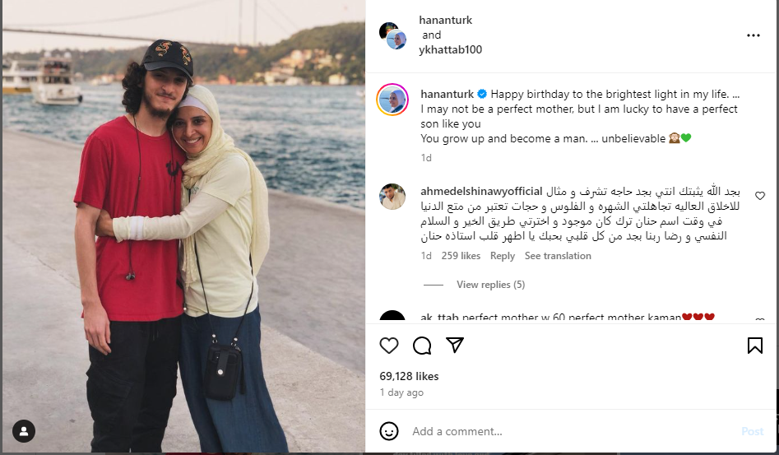Image resolution: width=779 pixels, height=455 pixels.
Task: Open hananturk username in header
Action: coord(445,21)
